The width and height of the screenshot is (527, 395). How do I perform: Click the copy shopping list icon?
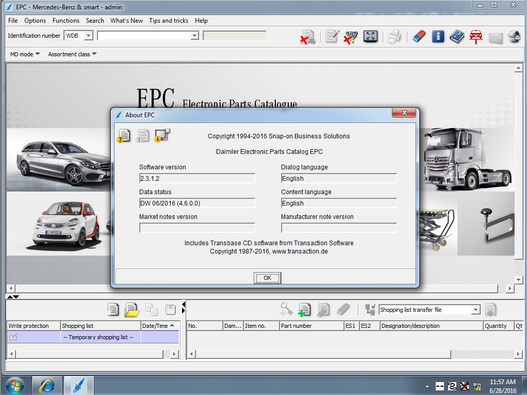tap(152, 309)
